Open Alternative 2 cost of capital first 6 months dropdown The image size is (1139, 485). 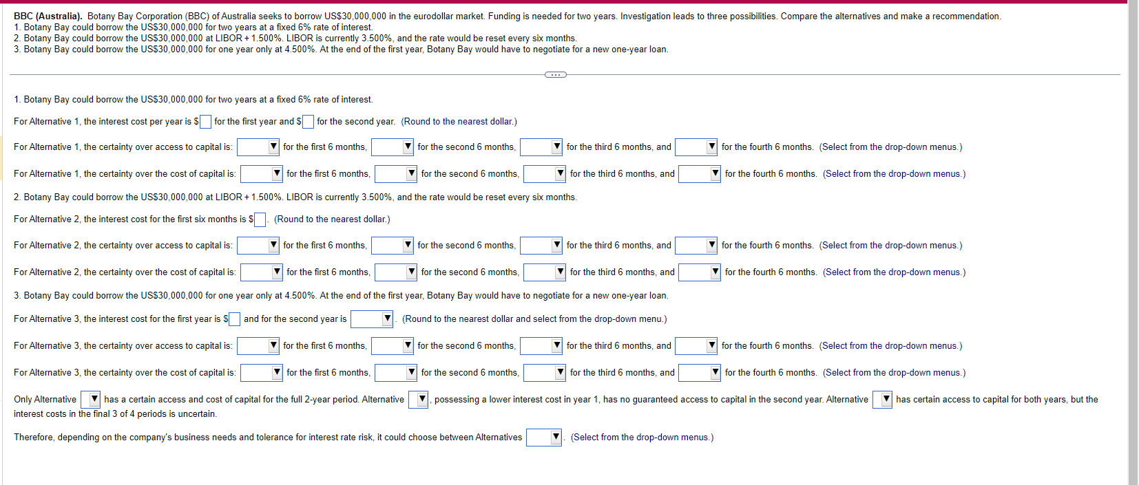262,272
